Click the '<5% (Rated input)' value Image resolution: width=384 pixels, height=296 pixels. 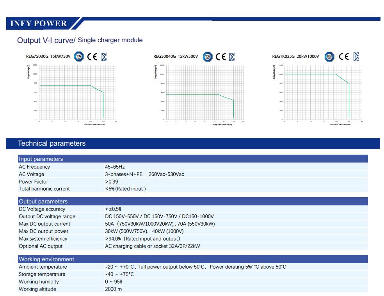125,189
